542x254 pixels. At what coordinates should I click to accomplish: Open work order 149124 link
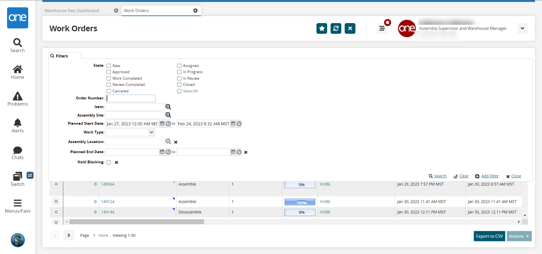pos(108,202)
